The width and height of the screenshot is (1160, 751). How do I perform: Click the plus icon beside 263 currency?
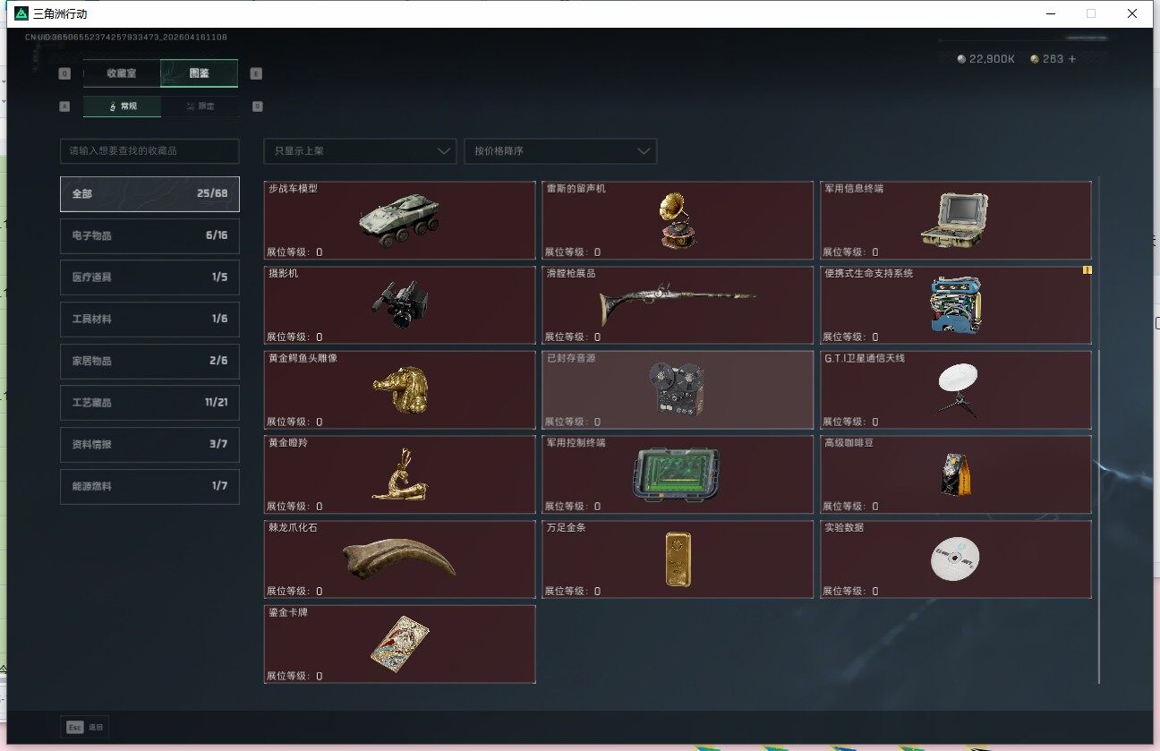click(1071, 59)
